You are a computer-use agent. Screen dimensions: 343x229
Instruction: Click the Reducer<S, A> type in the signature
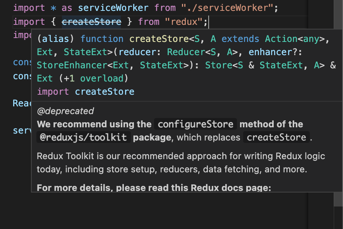[x=202, y=52]
